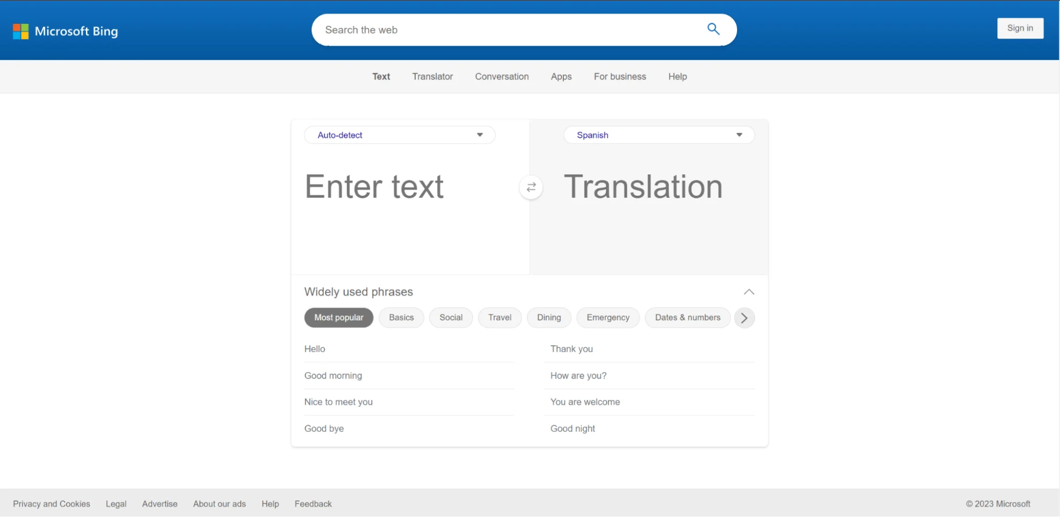Image resolution: width=1060 pixels, height=517 pixels.
Task: Open the Spanish target language dropdown
Action: click(x=659, y=135)
